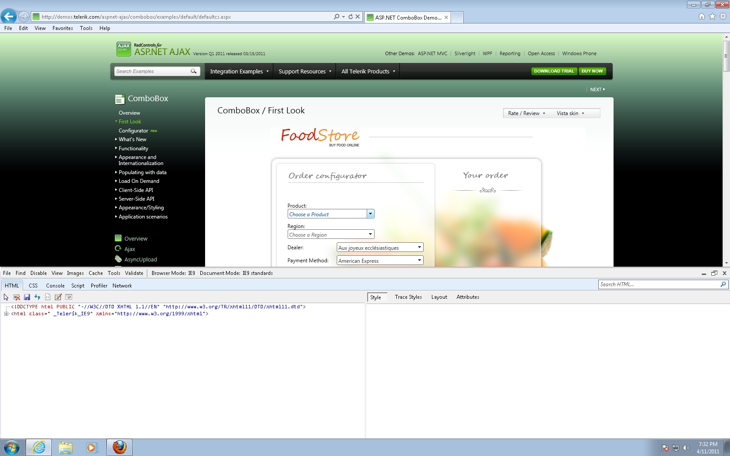730x456 pixels.
Task: Click the DOWNLOAD TRIAL button
Action: pyautogui.click(x=554, y=71)
